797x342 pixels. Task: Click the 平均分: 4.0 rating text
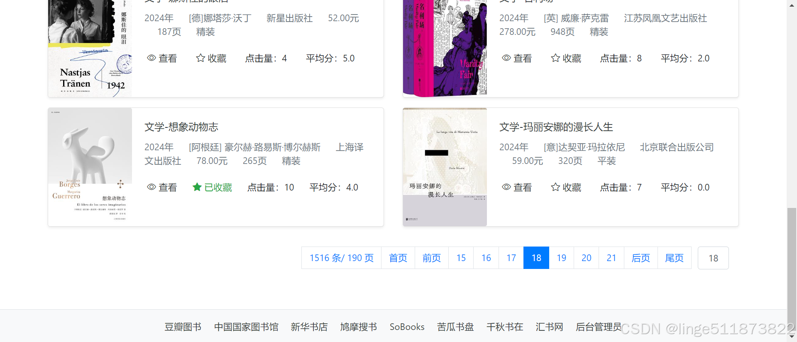334,188
